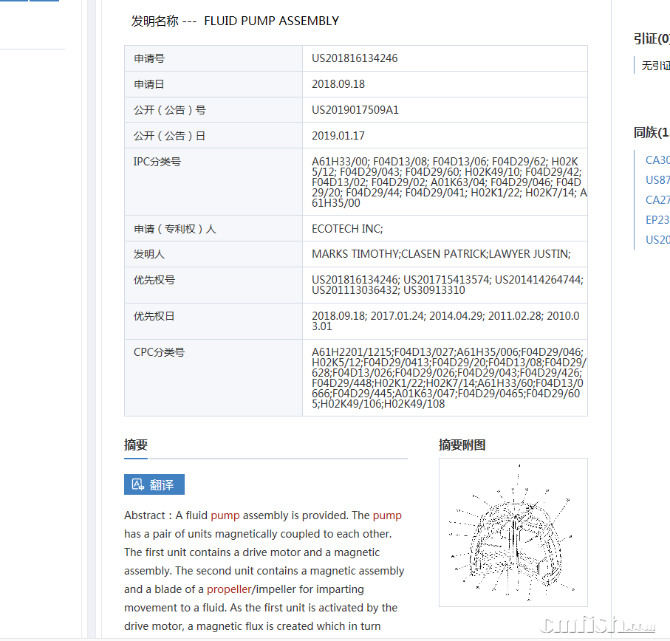Open patent family link starting US20
670x641 pixels.
tap(657, 240)
